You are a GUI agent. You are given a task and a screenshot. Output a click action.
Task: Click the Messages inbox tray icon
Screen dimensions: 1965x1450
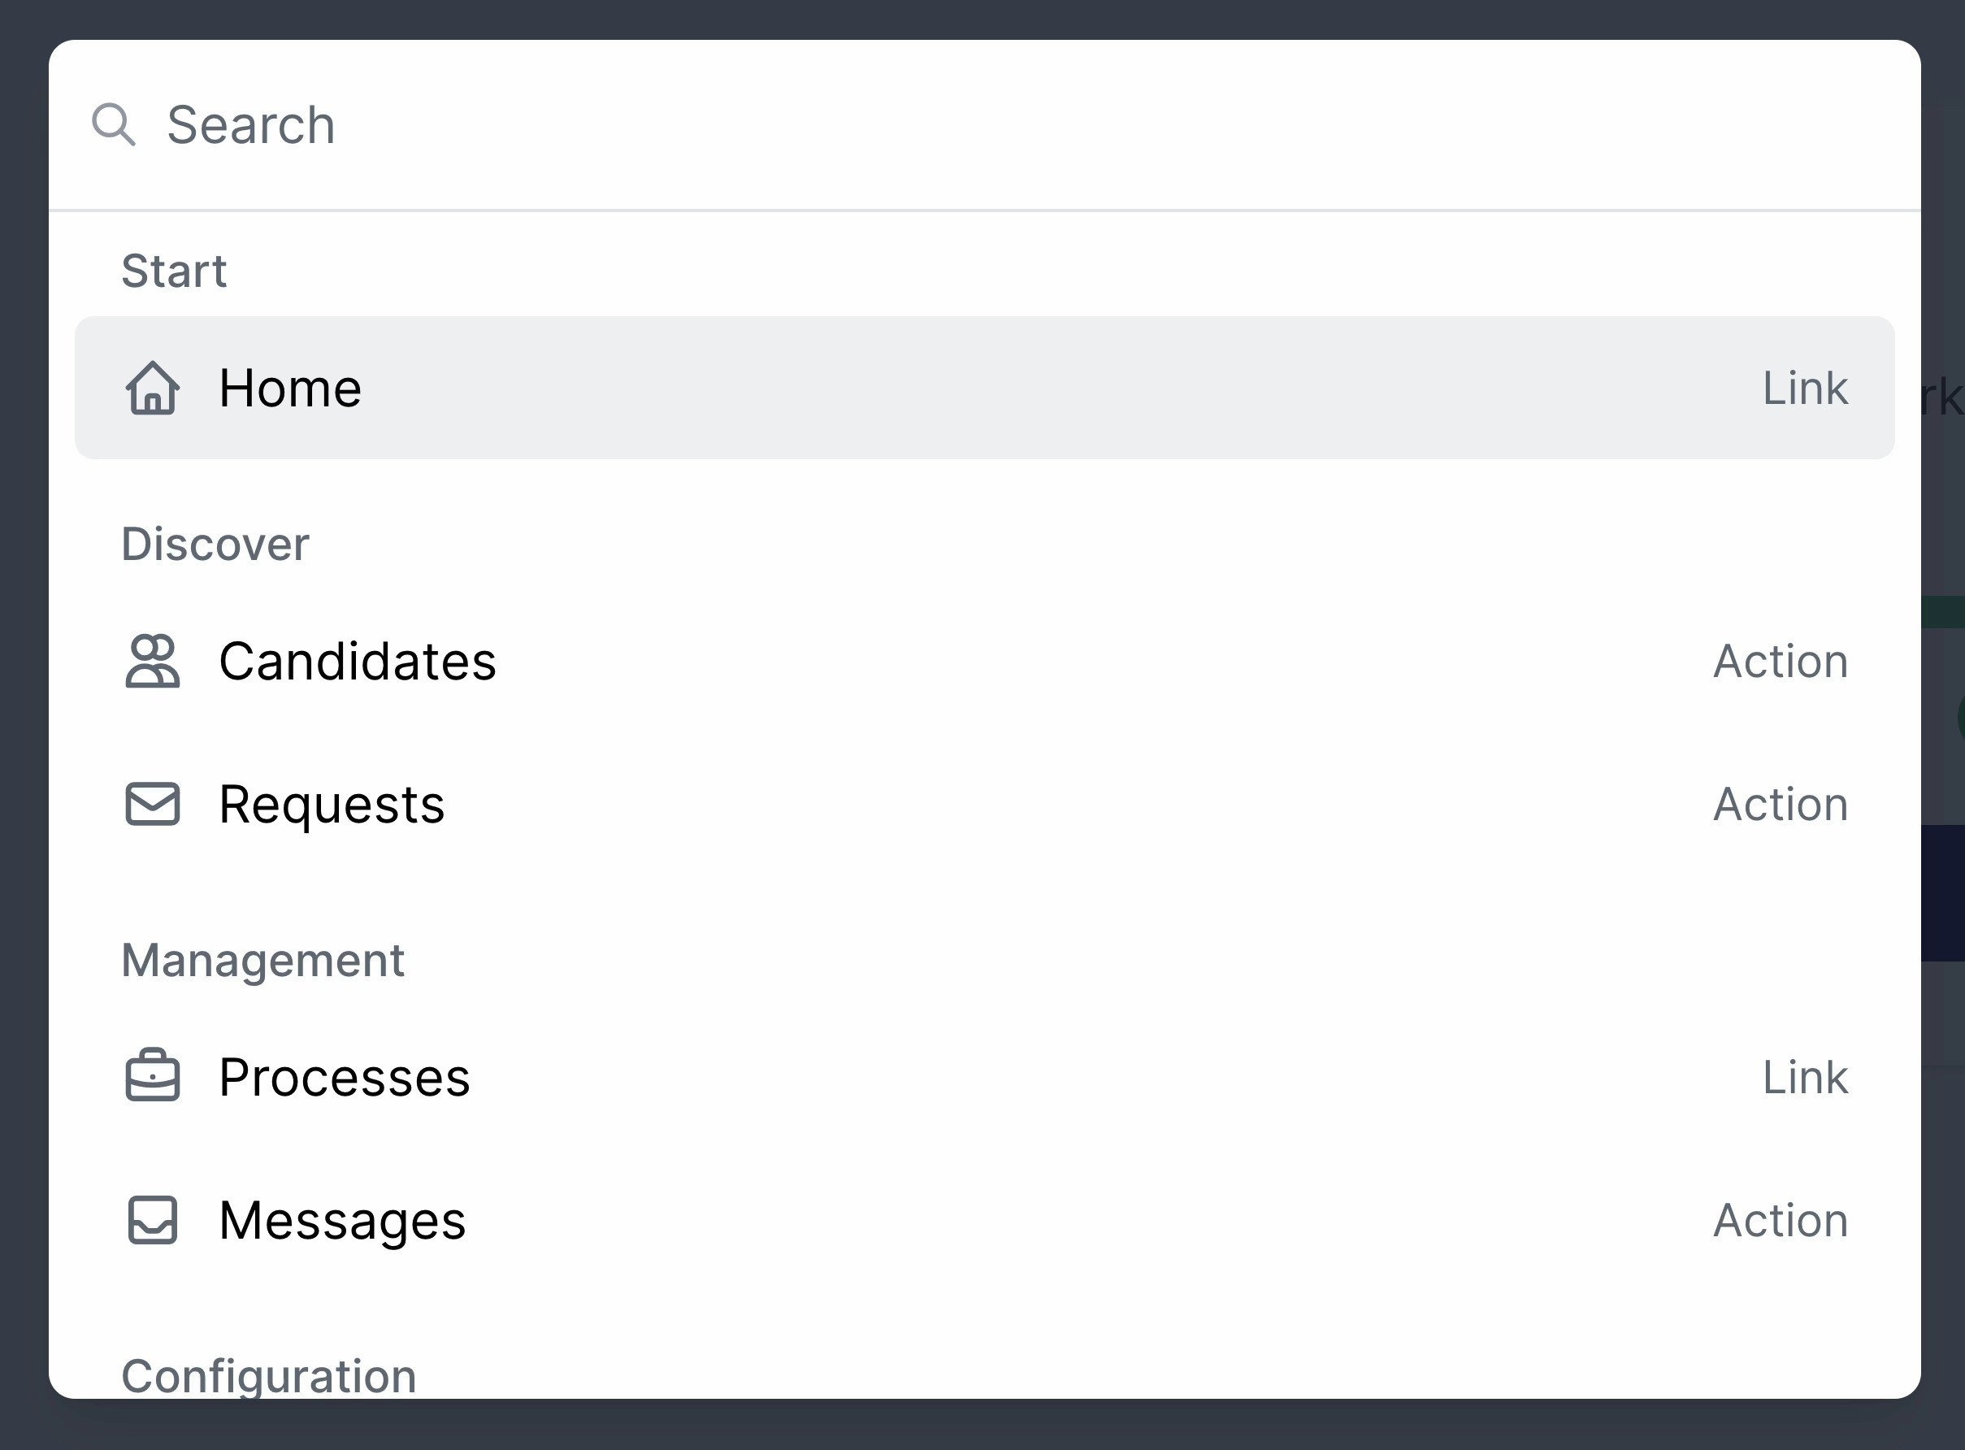click(153, 1220)
